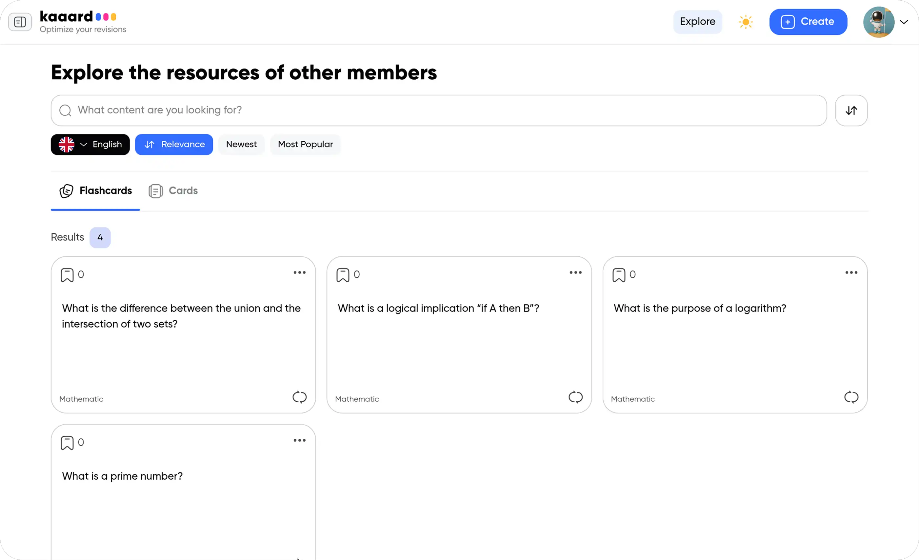Click the "Optimize your revisions" tagline
919x560 pixels.
(x=83, y=30)
